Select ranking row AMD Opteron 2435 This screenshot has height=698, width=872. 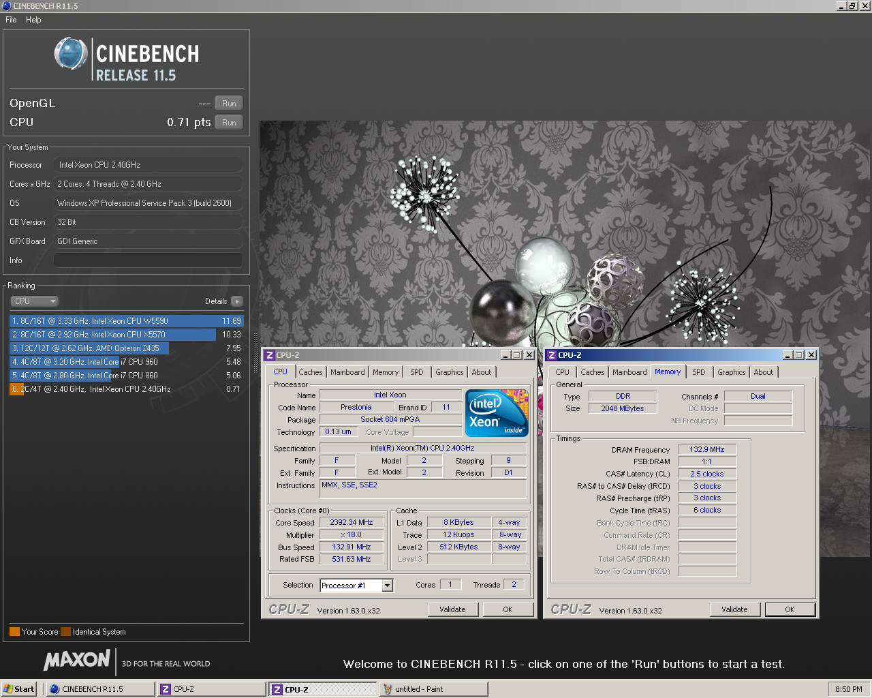click(127, 348)
